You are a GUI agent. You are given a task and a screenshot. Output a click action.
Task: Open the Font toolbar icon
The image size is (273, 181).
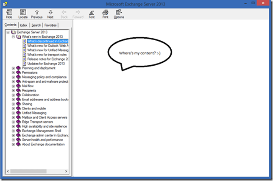[x=92, y=14]
